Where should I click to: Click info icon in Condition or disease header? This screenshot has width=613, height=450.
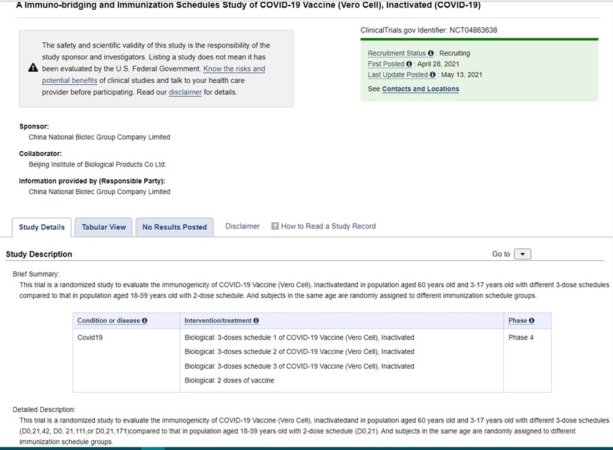click(x=145, y=321)
